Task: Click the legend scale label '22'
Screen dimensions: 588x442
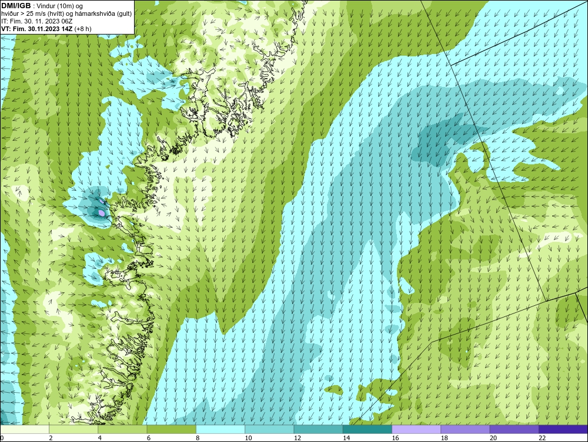Action: (542, 438)
